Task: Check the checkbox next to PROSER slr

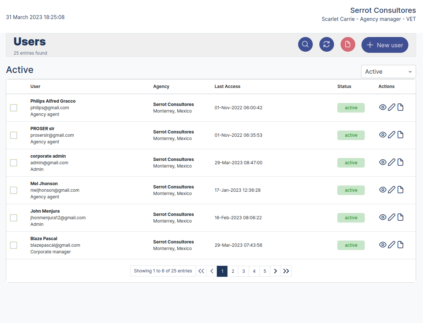Action: (x=14, y=135)
